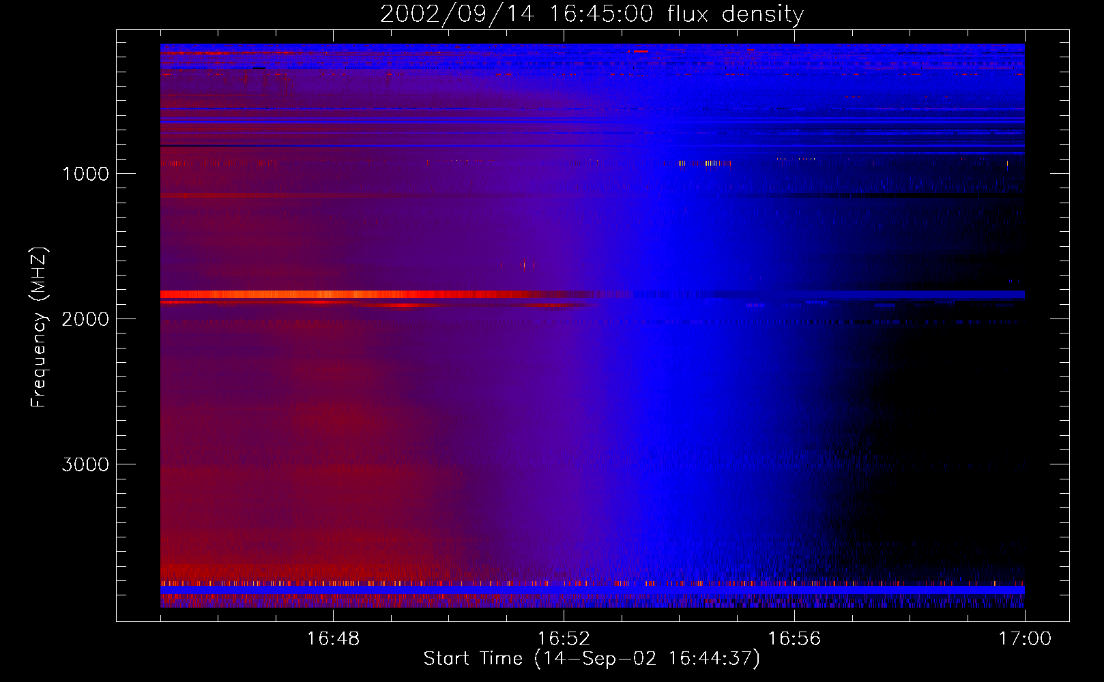This screenshot has height=682, width=1104.
Task: Click the "17:00" time tick label
Action: pos(1025,639)
